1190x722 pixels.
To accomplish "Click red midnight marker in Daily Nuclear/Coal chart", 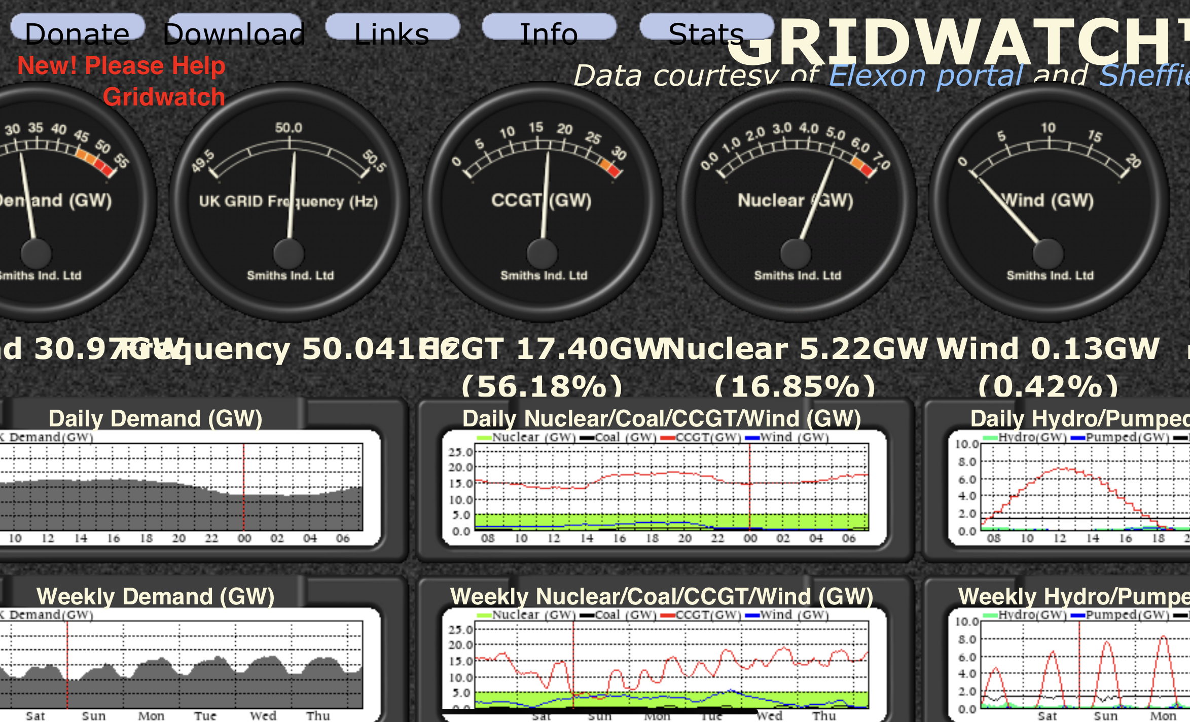I will 750,487.
